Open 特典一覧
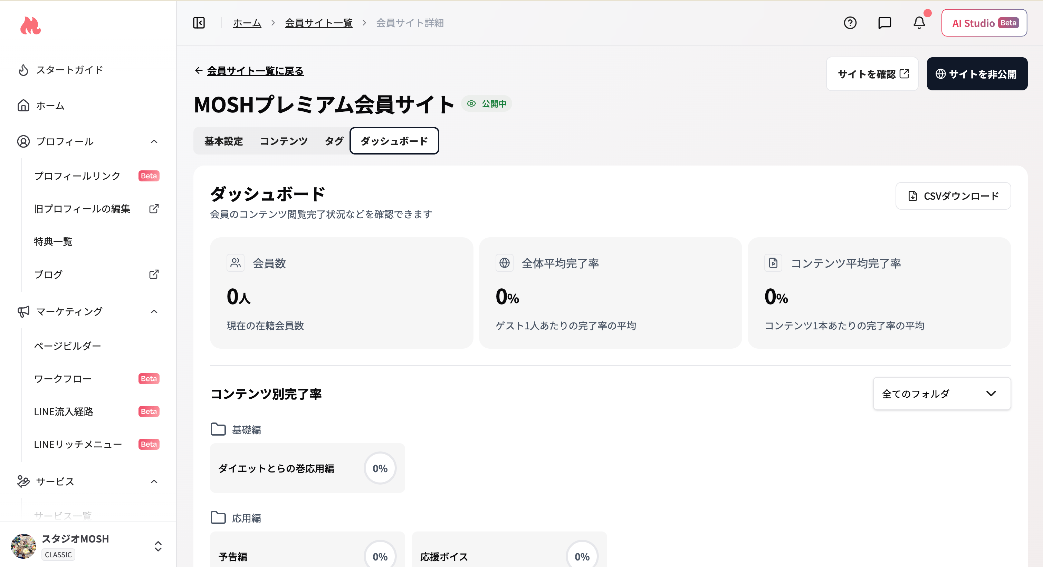Viewport: 1043px width, 567px height. 53,241
